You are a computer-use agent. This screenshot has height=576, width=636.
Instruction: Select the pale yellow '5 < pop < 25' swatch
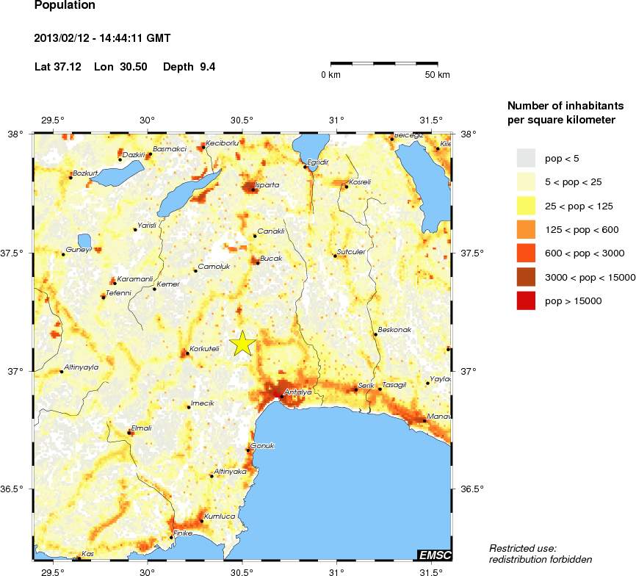pos(526,181)
